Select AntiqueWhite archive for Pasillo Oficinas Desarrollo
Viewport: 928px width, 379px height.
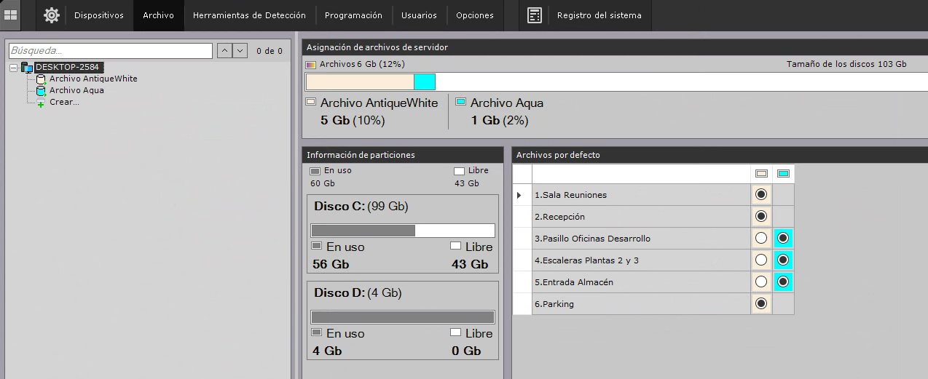click(761, 239)
